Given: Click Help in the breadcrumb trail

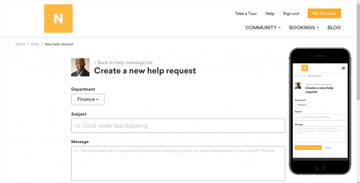Looking at the screenshot, I should [35, 44].
